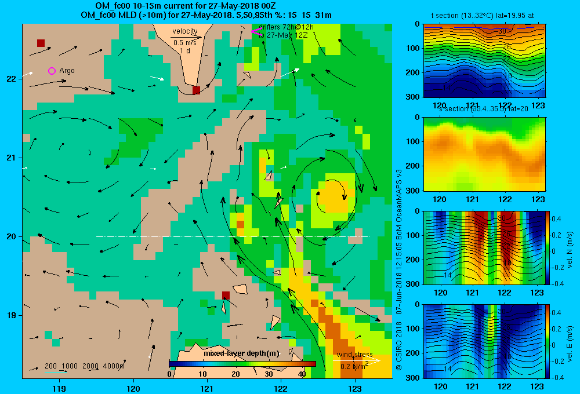Click the black velocity scale arrow
The width and height of the screenshot is (580, 394).
[186, 37]
